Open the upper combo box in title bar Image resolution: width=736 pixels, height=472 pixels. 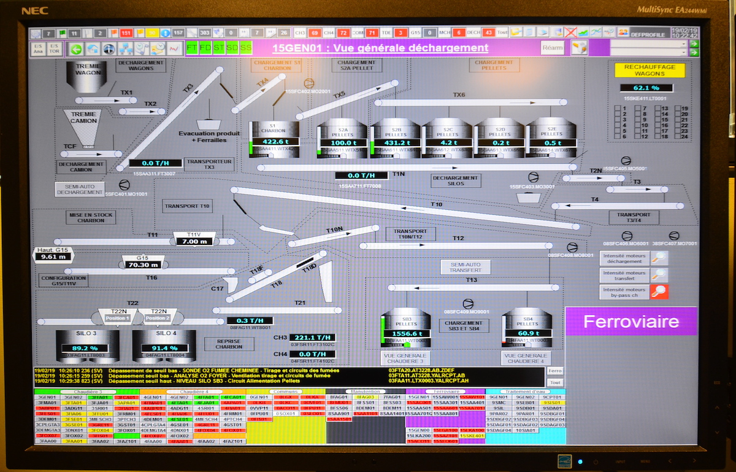click(x=649, y=44)
